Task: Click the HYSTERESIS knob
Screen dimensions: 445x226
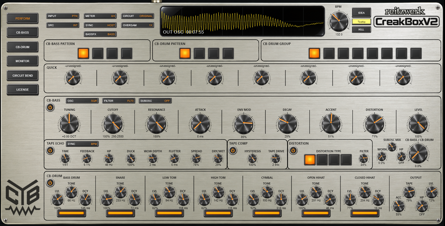Action: coord(252,159)
